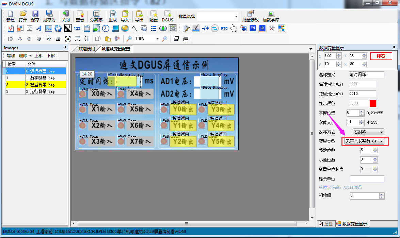Click 增加 in Images panel
This screenshot has height=238, width=400.
pyautogui.click(x=11, y=55)
